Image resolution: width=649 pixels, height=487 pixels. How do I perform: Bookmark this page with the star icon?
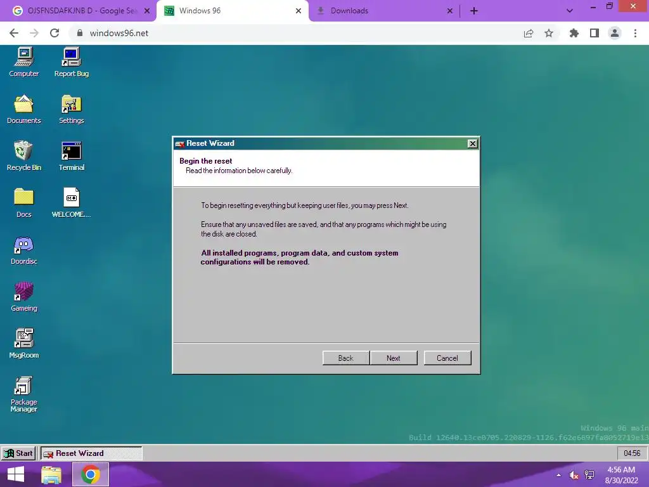pos(549,33)
